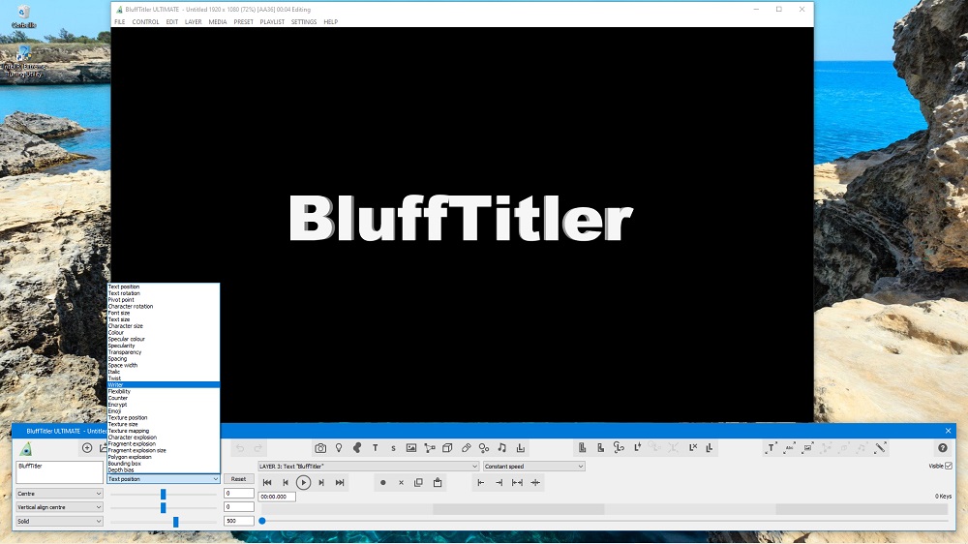Click the Reset button
Screen dimensions: 968x544
238,479
